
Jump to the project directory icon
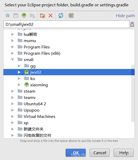pos(24,16)
